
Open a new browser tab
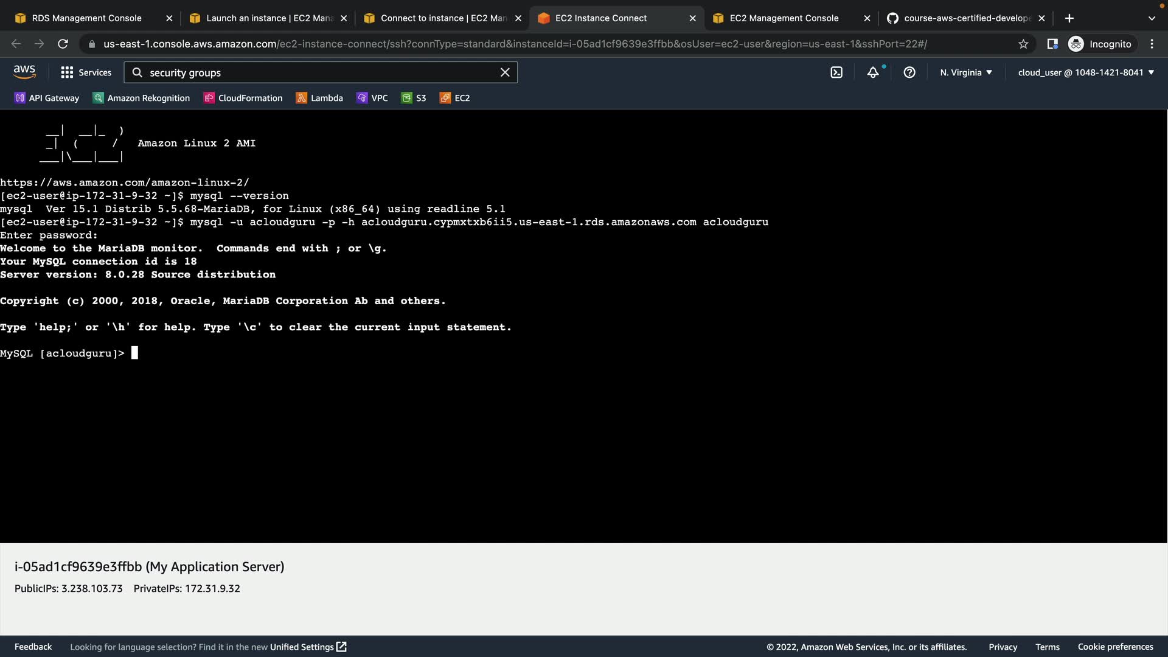point(1069,18)
